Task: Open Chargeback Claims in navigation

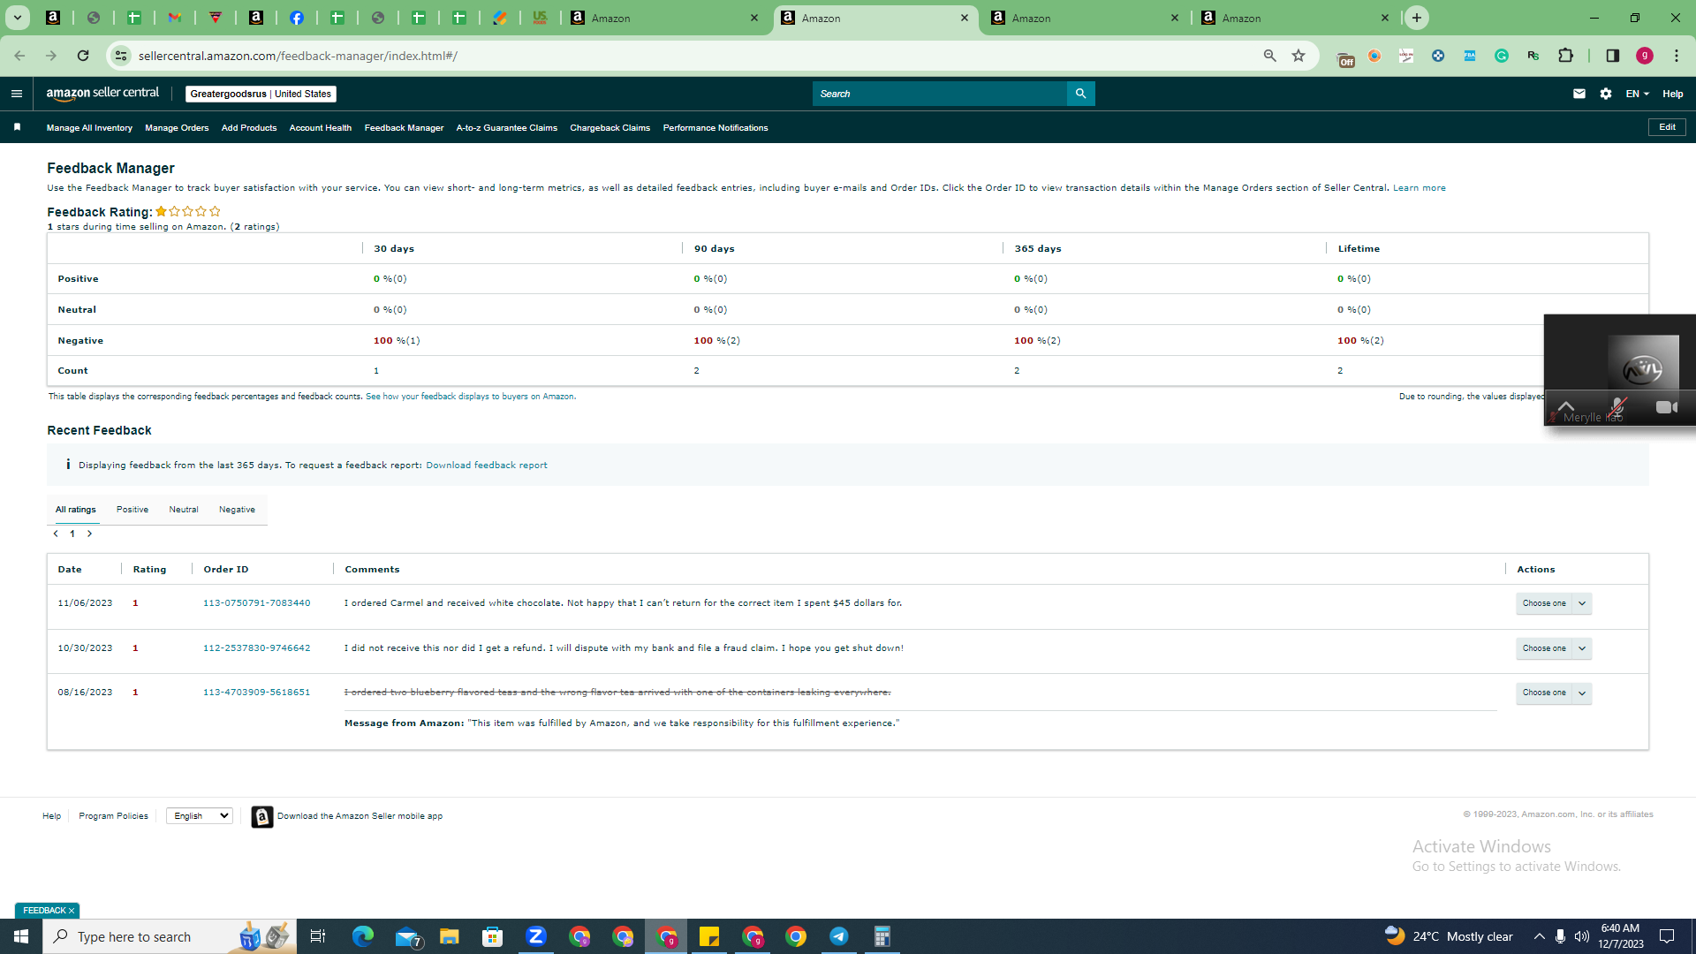Action: click(x=610, y=128)
